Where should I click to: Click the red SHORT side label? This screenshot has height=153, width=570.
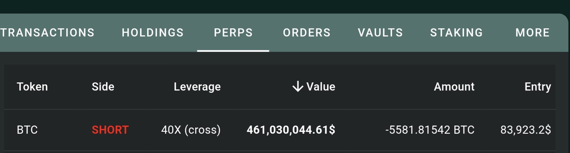tap(110, 130)
